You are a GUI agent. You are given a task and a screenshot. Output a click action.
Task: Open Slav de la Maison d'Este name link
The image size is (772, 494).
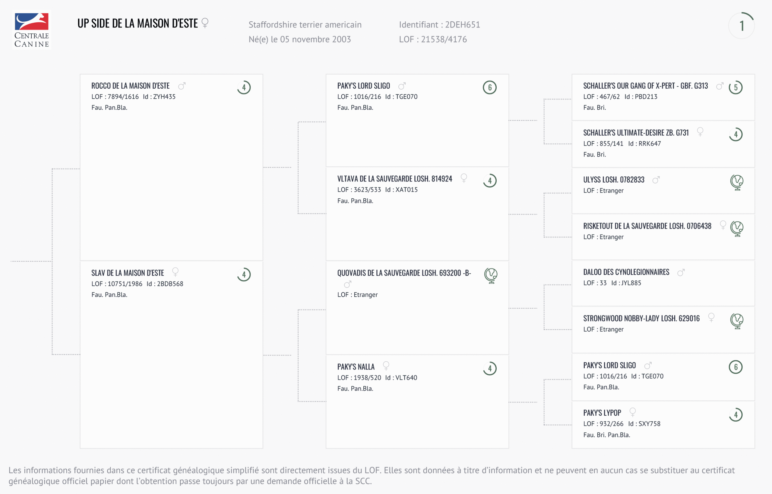[127, 273]
